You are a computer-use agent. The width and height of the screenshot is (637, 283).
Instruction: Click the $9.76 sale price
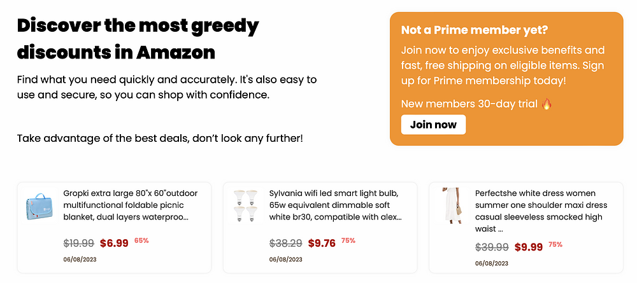pyautogui.click(x=322, y=243)
